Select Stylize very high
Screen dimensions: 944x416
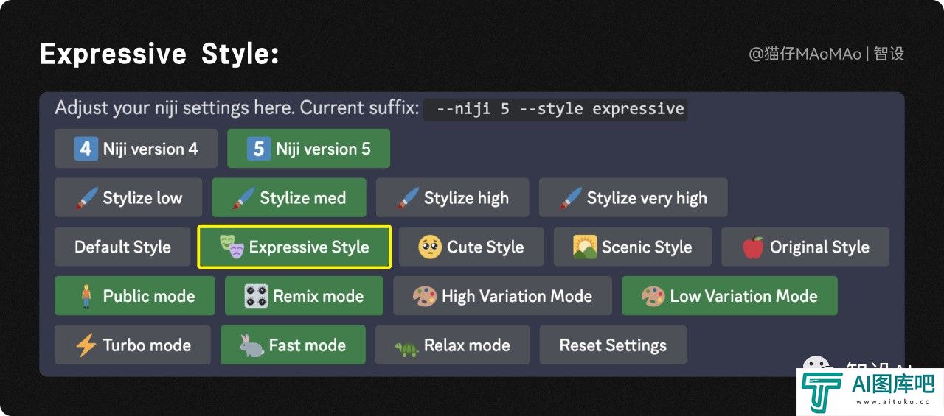tap(634, 197)
